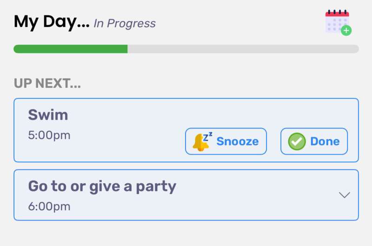
Task: Snooze the Swim reminder
Action: [x=226, y=142]
